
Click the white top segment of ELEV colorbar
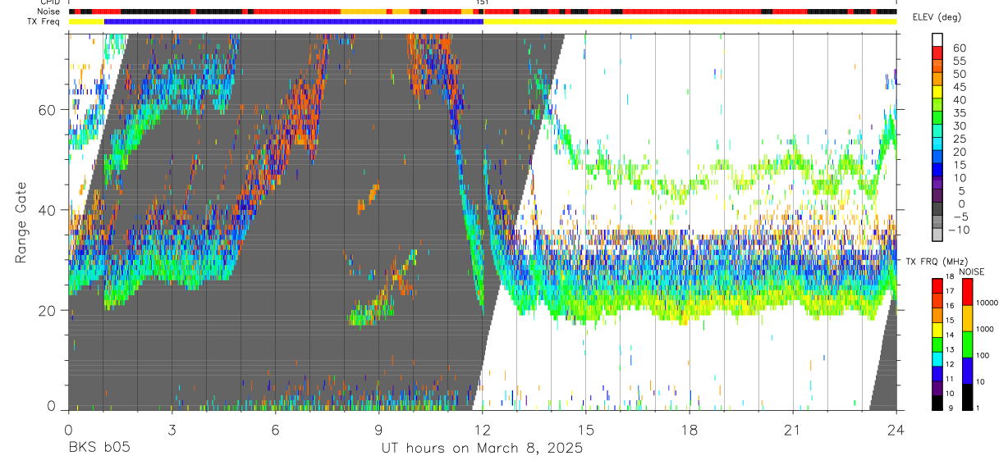[x=937, y=40]
